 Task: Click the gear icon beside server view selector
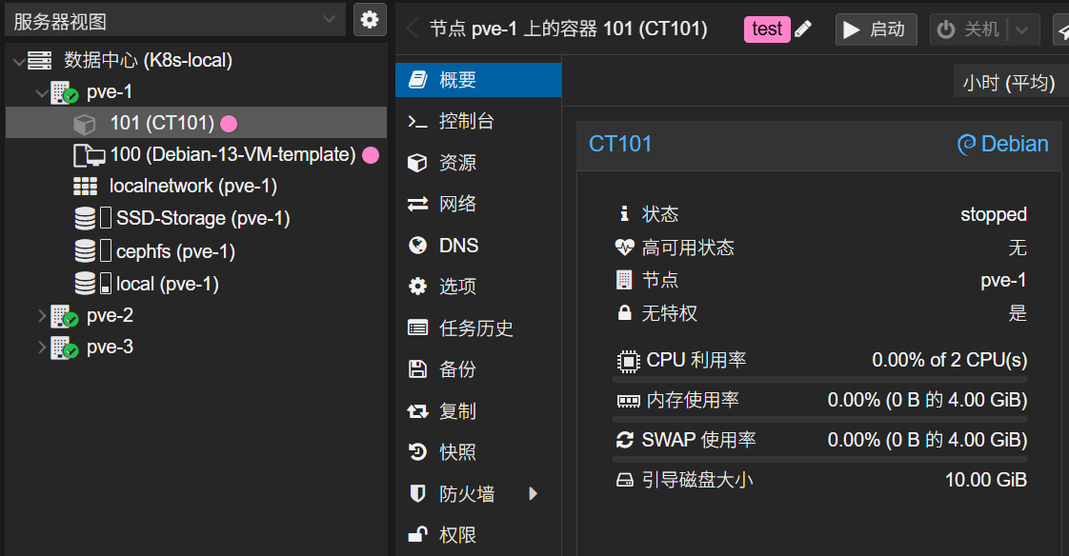370,19
